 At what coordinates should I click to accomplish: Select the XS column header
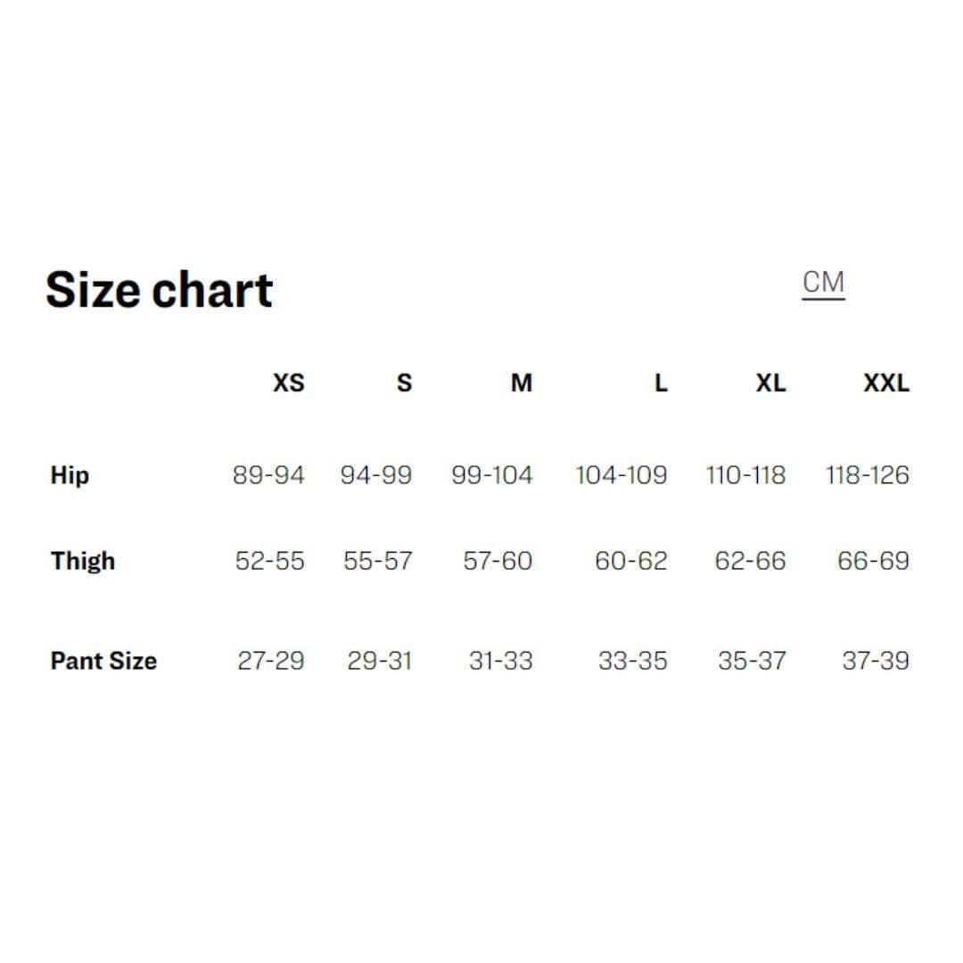pyautogui.click(x=288, y=383)
